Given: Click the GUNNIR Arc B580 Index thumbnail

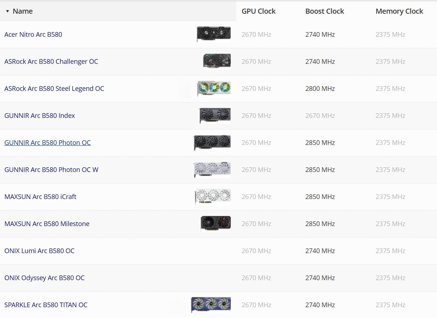Looking at the screenshot, I should [215, 116].
